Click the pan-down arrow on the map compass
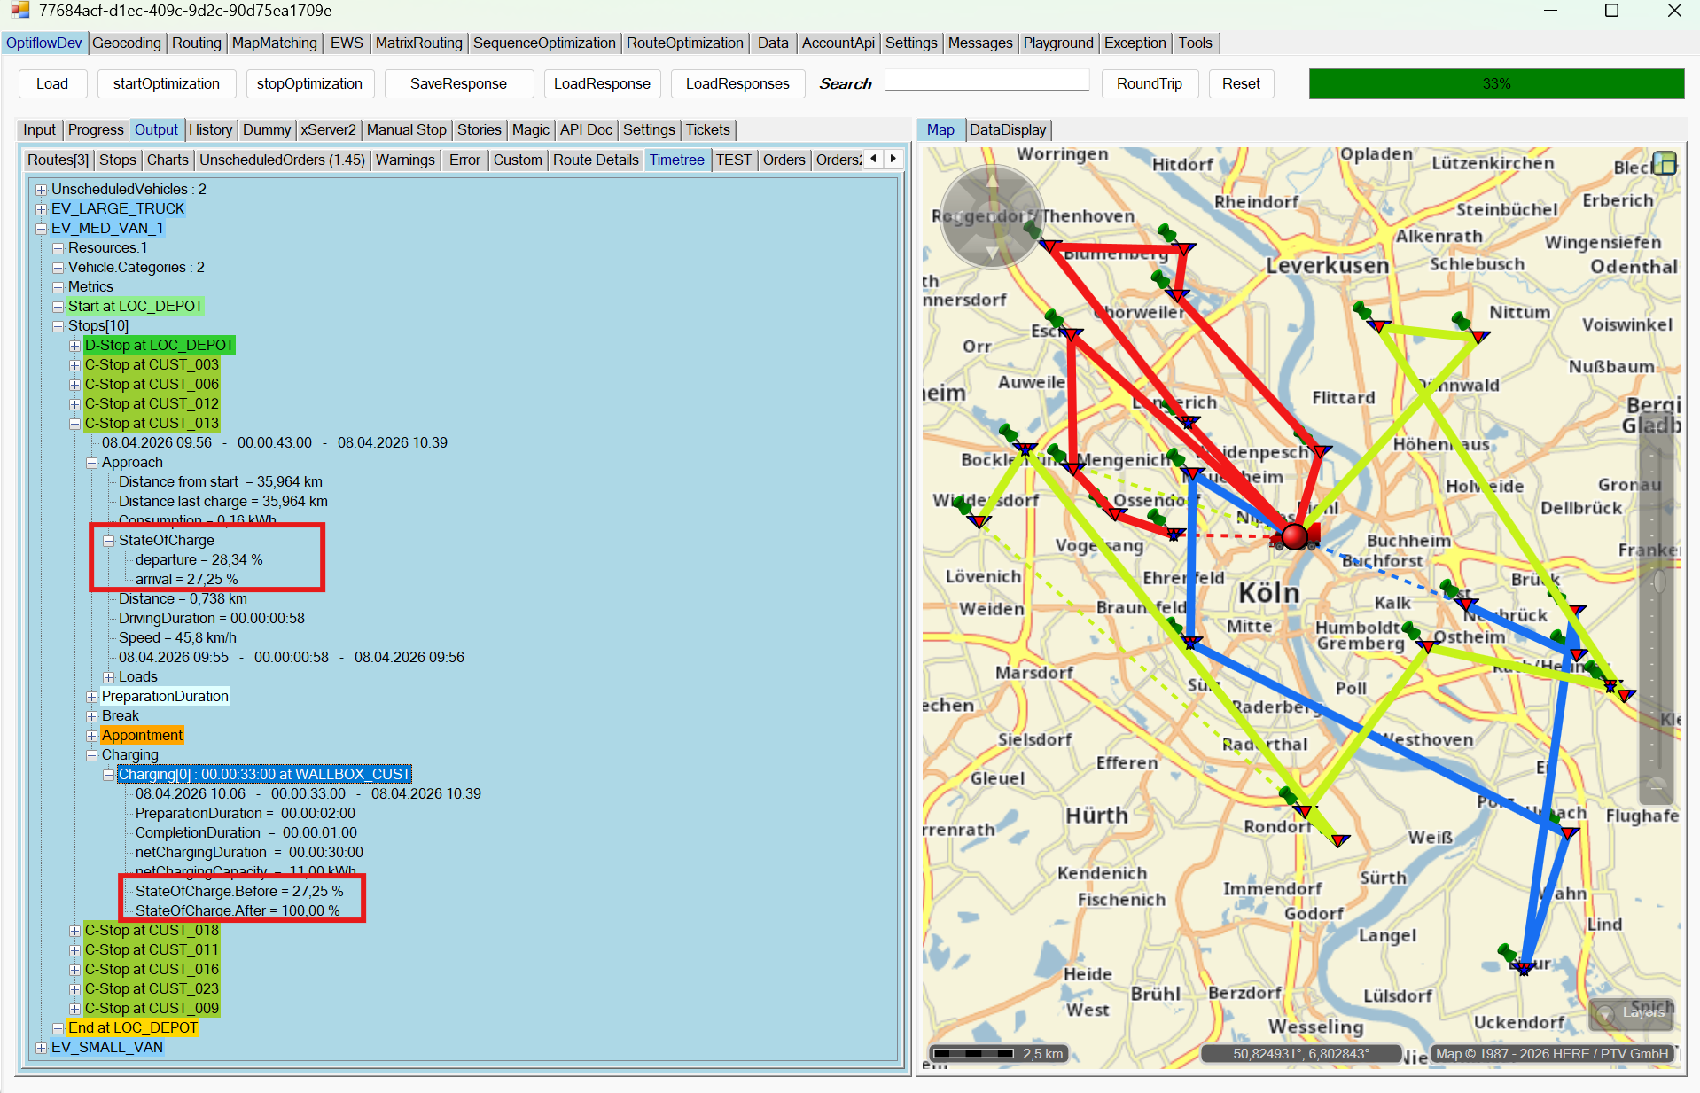The width and height of the screenshot is (1700, 1093). coord(992,253)
